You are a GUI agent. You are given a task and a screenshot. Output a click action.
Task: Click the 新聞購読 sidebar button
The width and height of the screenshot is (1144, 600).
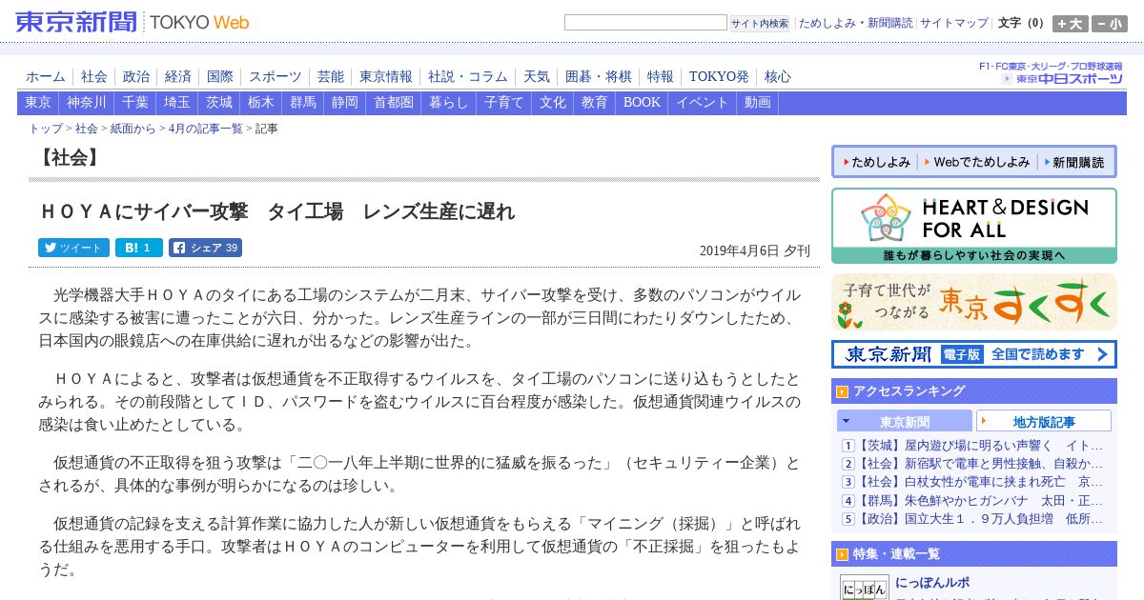click(x=1074, y=162)
